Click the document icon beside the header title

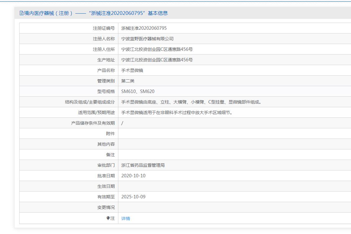(21, 13)
